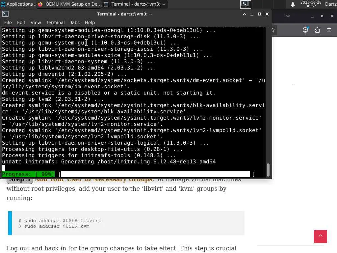The height and width of the screenshot is (253, 337).
Task: Open the Firefox extensions puzzle icon
Action: click(318, 30)
